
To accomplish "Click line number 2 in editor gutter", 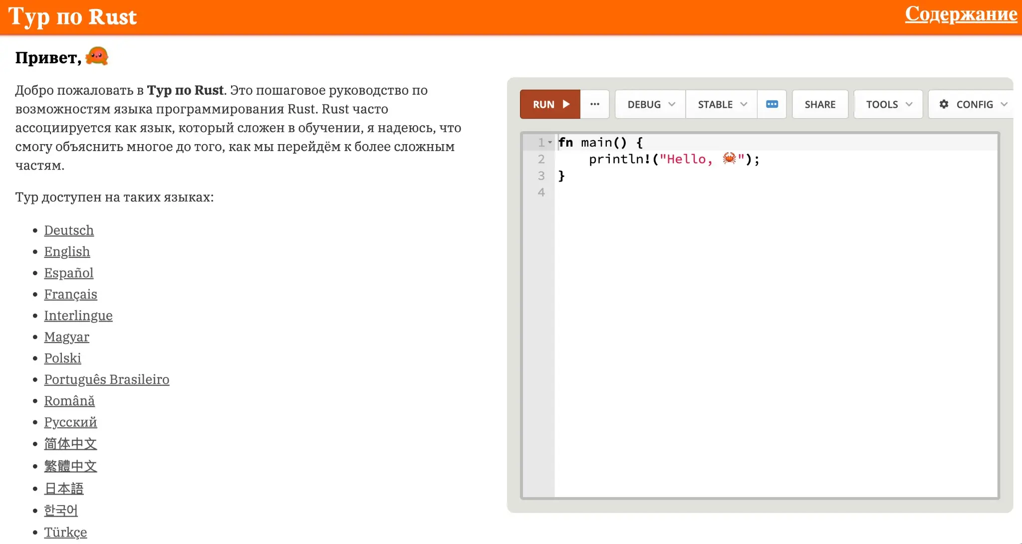I will coord(541,159).
